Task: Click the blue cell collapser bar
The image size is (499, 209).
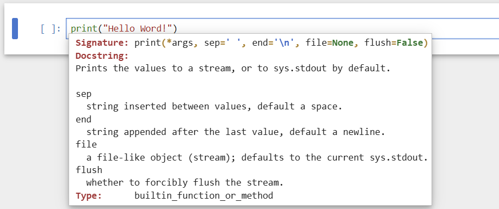Action: 15,29
